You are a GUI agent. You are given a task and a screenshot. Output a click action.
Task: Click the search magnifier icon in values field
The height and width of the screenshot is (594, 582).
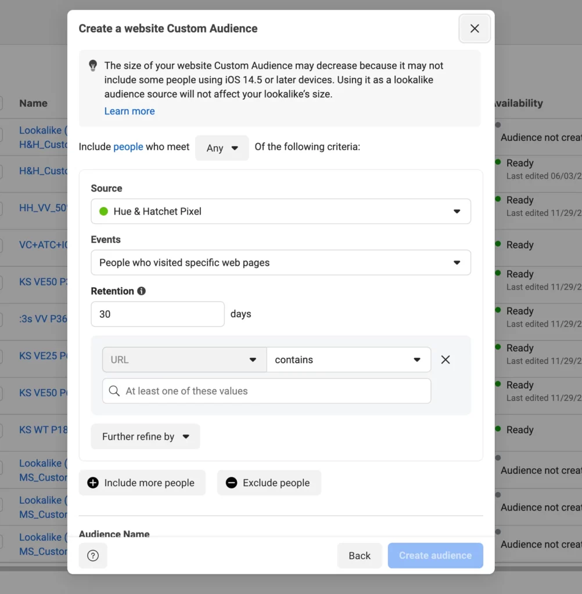pos(114,391)
